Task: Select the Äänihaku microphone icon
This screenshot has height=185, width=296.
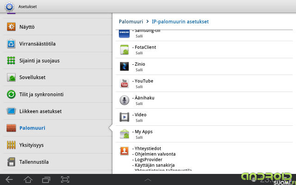Action: pyautogui.click(x=124, y=100)
